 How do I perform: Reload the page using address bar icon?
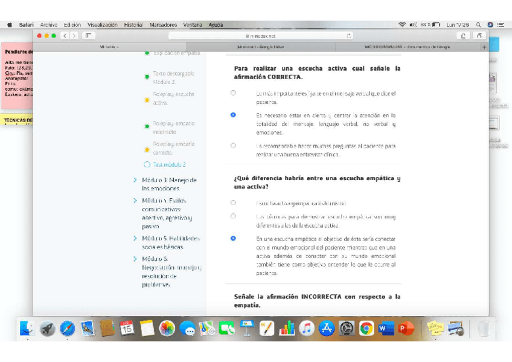point(350,36)
